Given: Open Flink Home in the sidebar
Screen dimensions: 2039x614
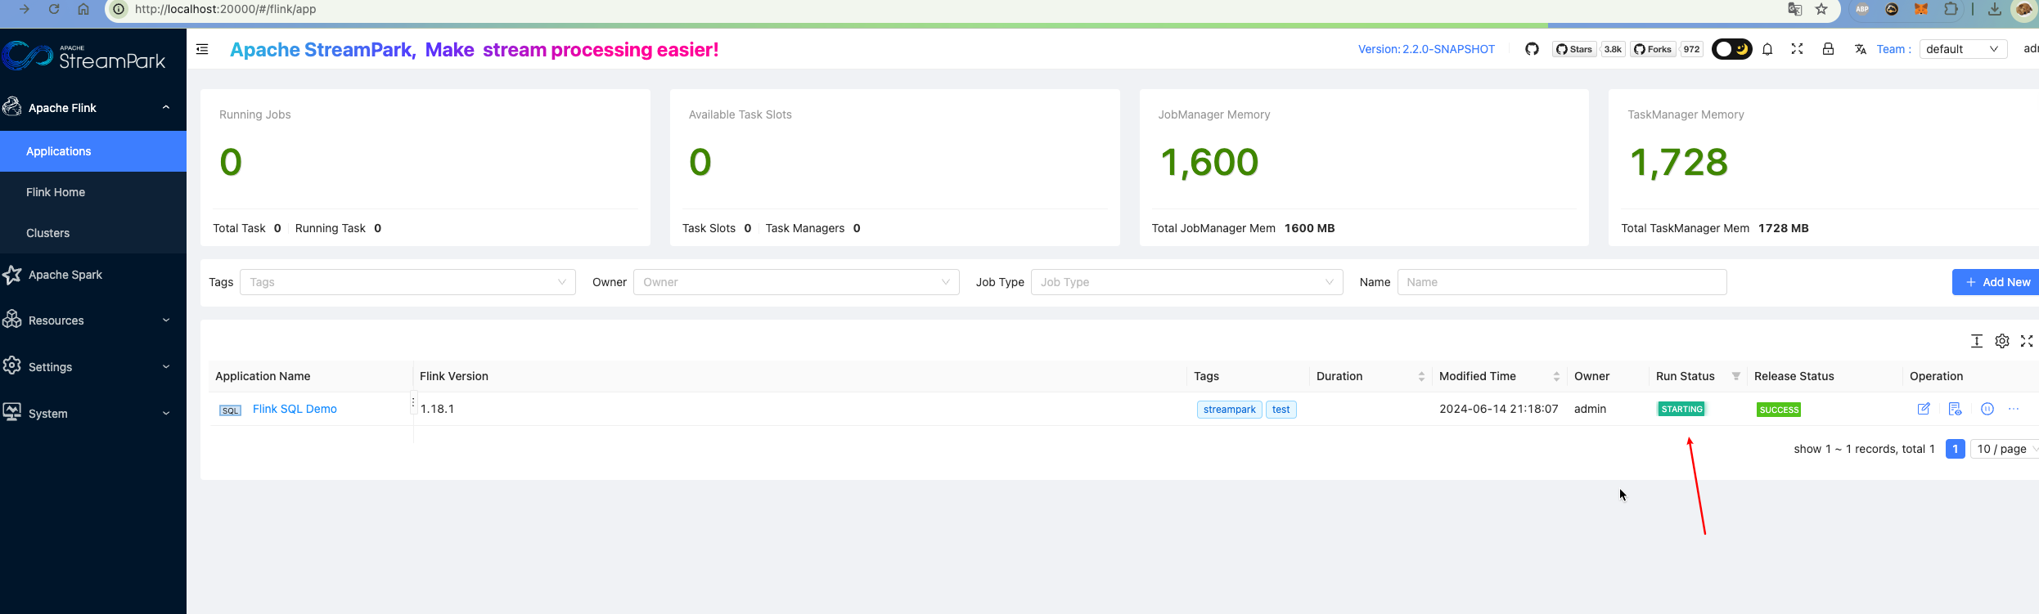Looking at the screenshot, I should [x=56, y=192].
